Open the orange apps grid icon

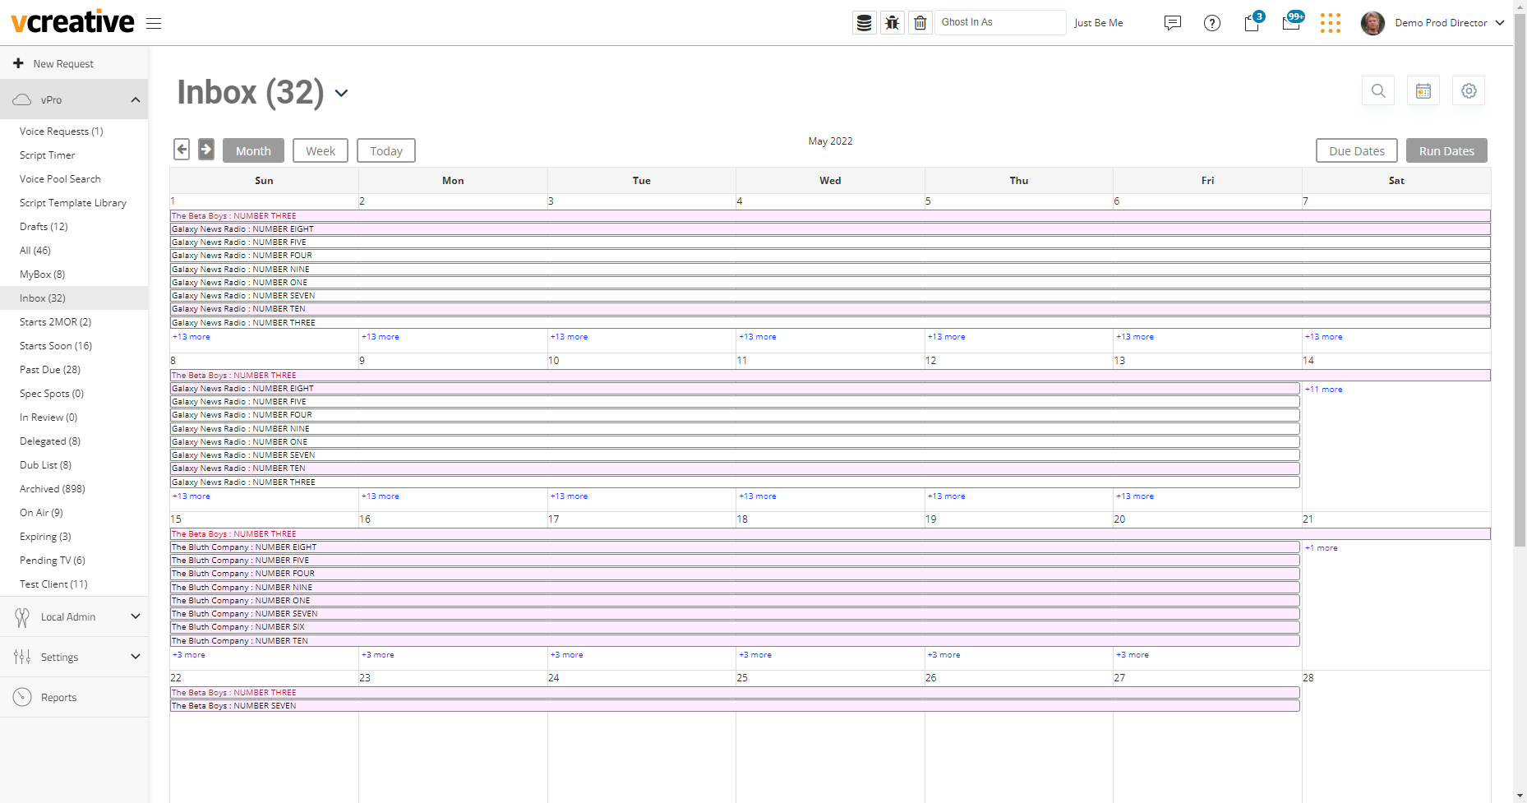pyautogui.click(x=1331, y=23)
